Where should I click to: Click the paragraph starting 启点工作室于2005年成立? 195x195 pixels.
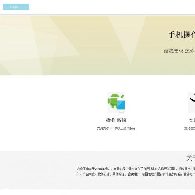[x=136, y=169]
